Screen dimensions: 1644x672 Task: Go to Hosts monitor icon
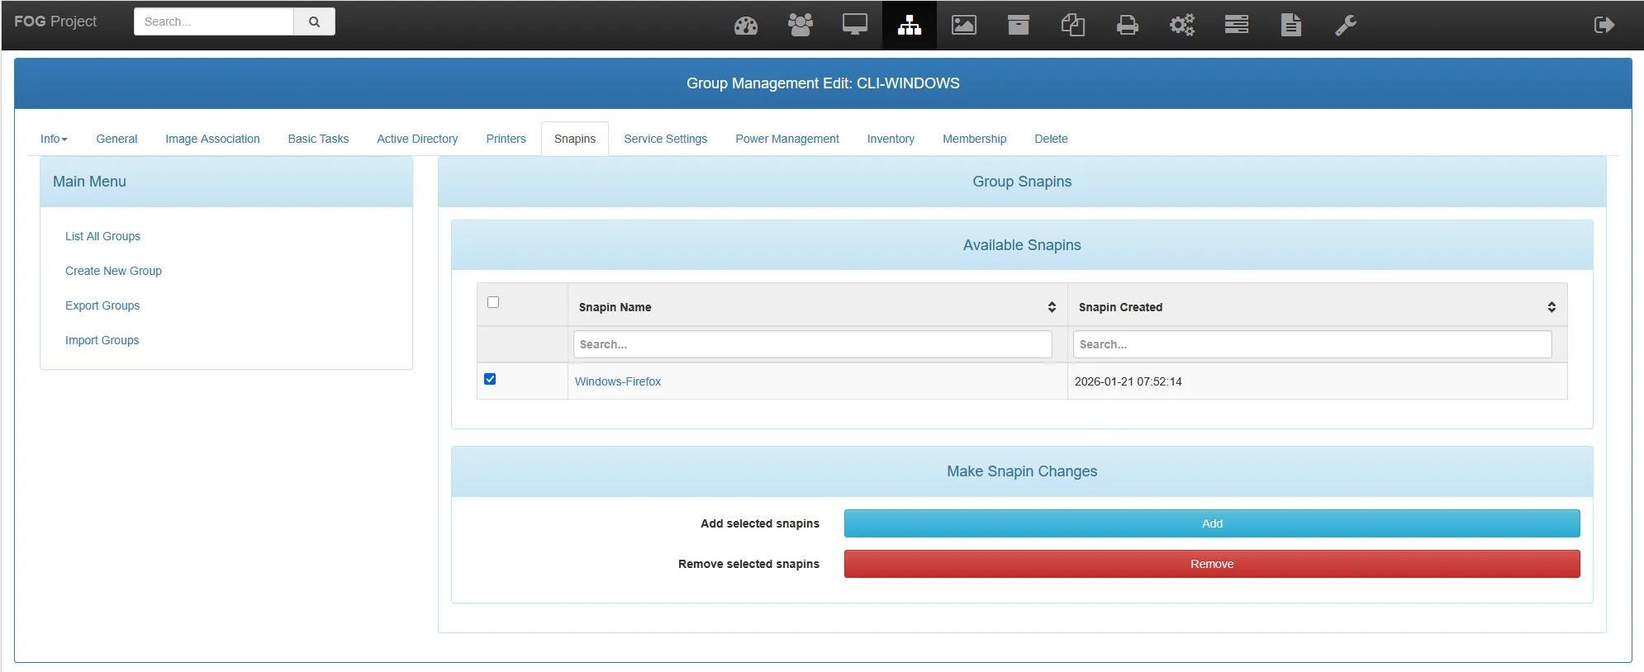(x=854, y=26)
